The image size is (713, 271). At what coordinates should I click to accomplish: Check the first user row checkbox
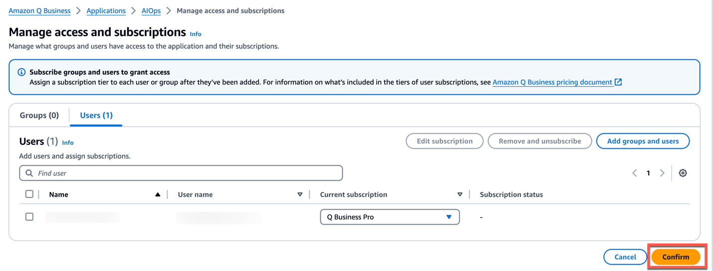(29, 217)
